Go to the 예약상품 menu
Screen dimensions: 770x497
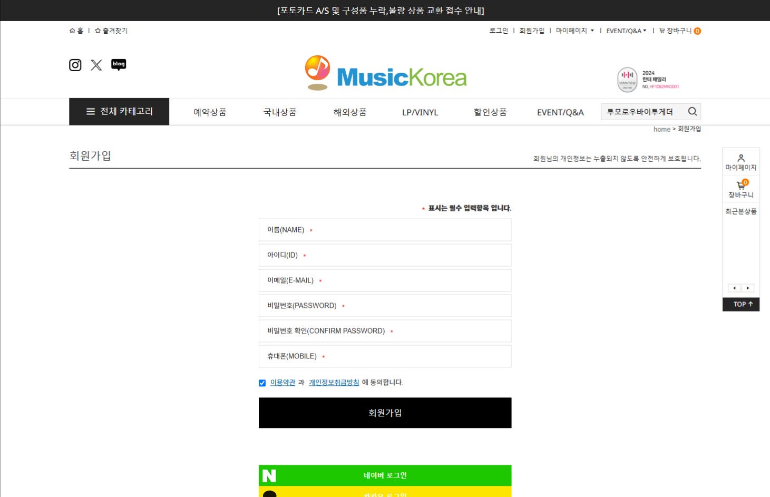click(x=210, y=112)
